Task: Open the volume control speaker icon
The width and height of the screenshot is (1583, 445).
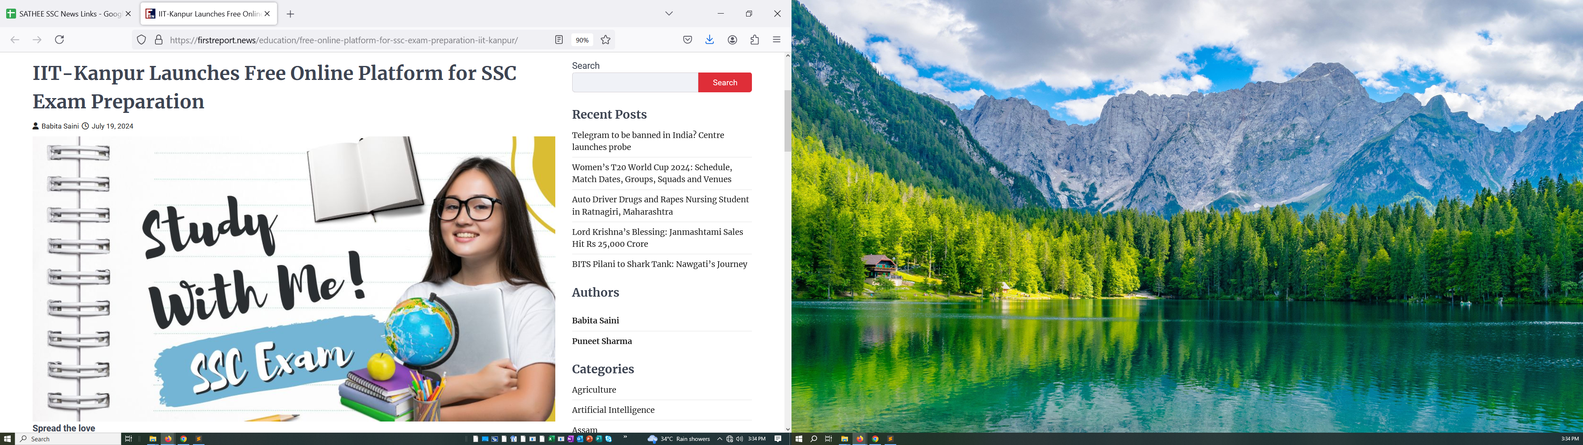Action: click(x=739, y=439)
